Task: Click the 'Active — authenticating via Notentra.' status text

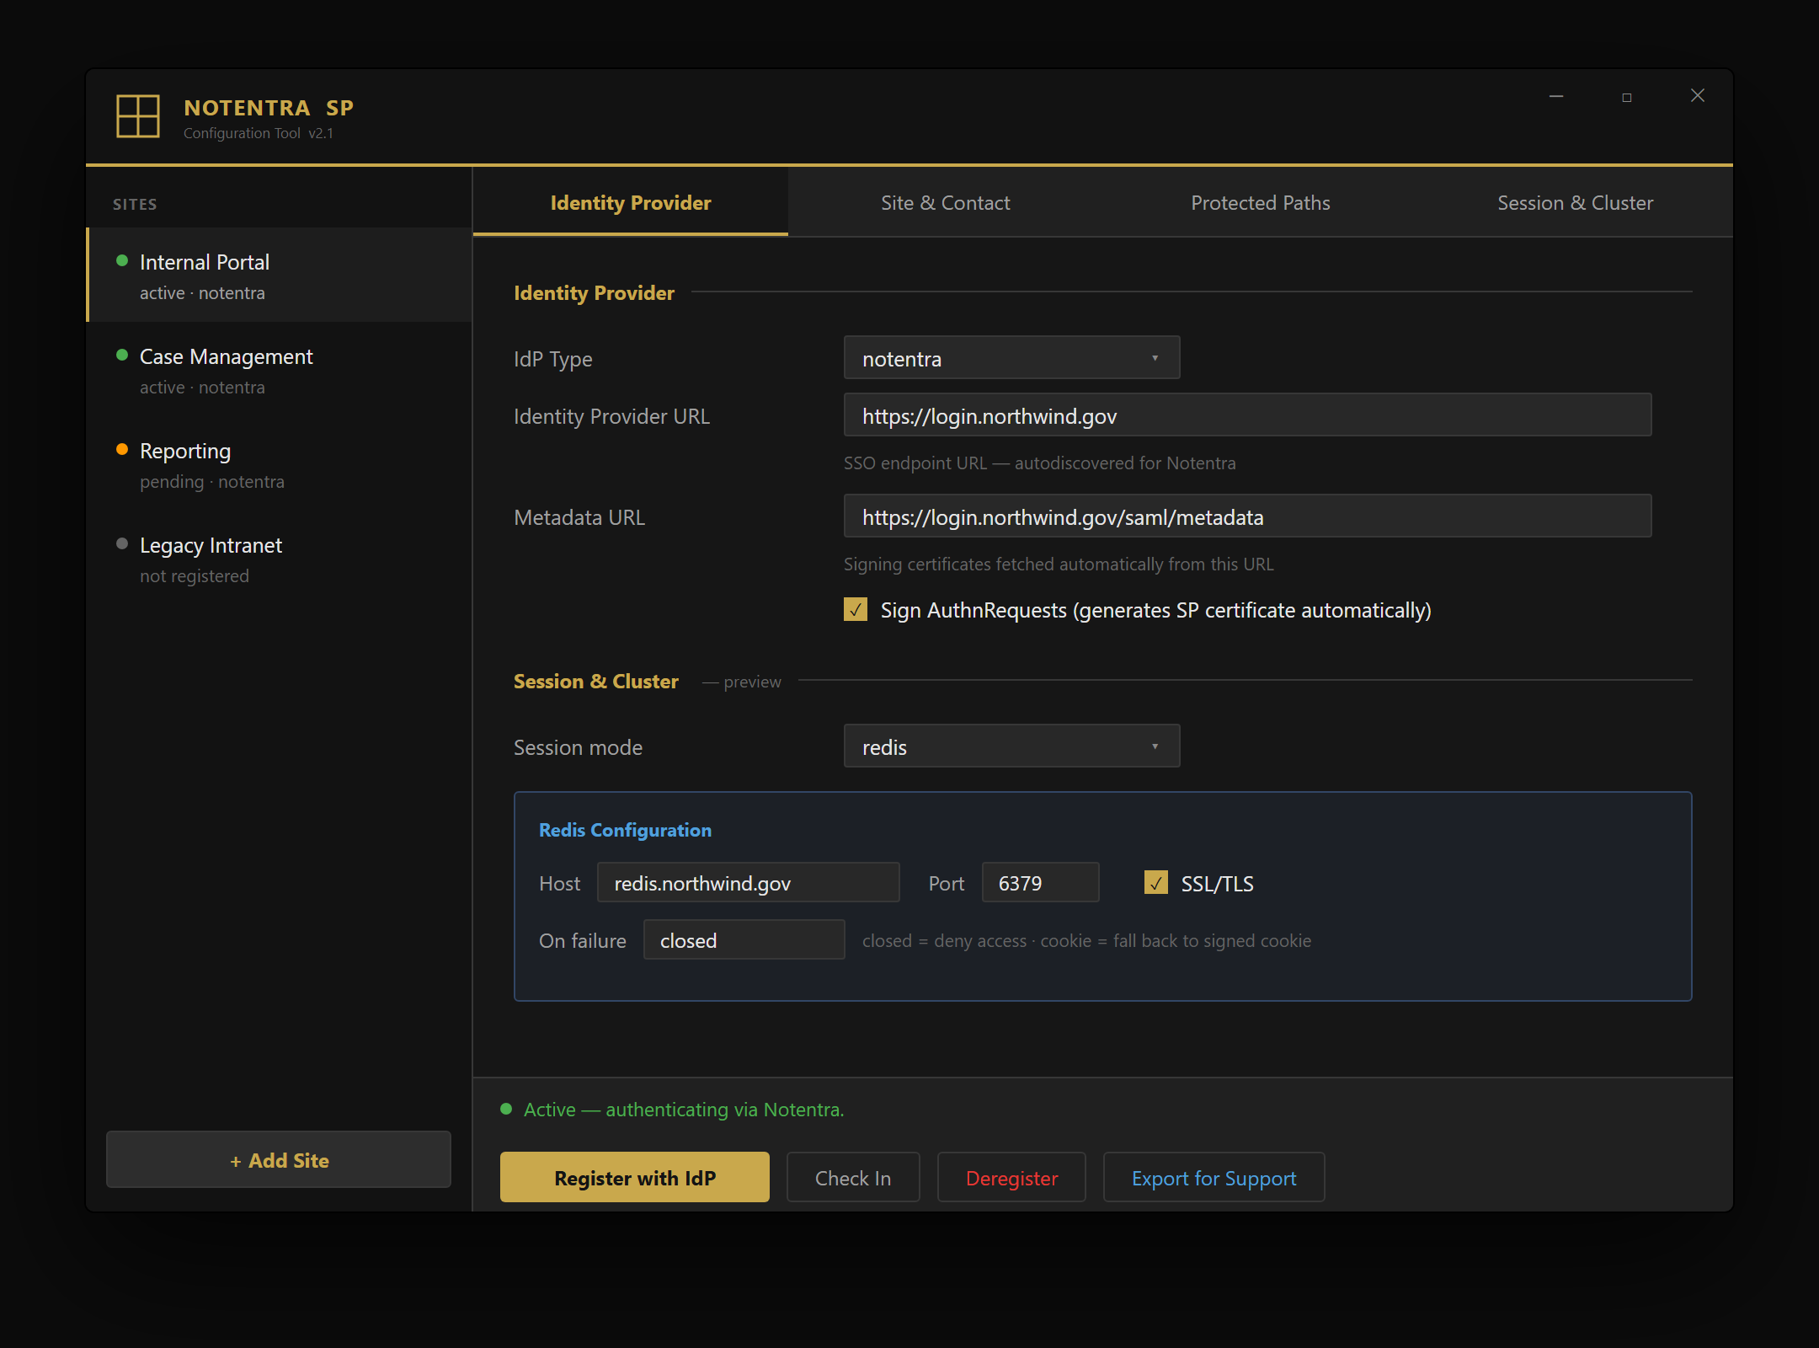Action: pos(684,1110)
